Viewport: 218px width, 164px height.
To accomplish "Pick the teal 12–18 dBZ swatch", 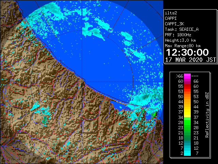I will coord(187,143).
